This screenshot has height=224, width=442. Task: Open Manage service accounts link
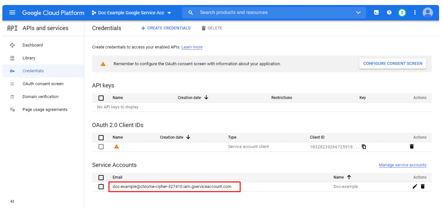403,165
